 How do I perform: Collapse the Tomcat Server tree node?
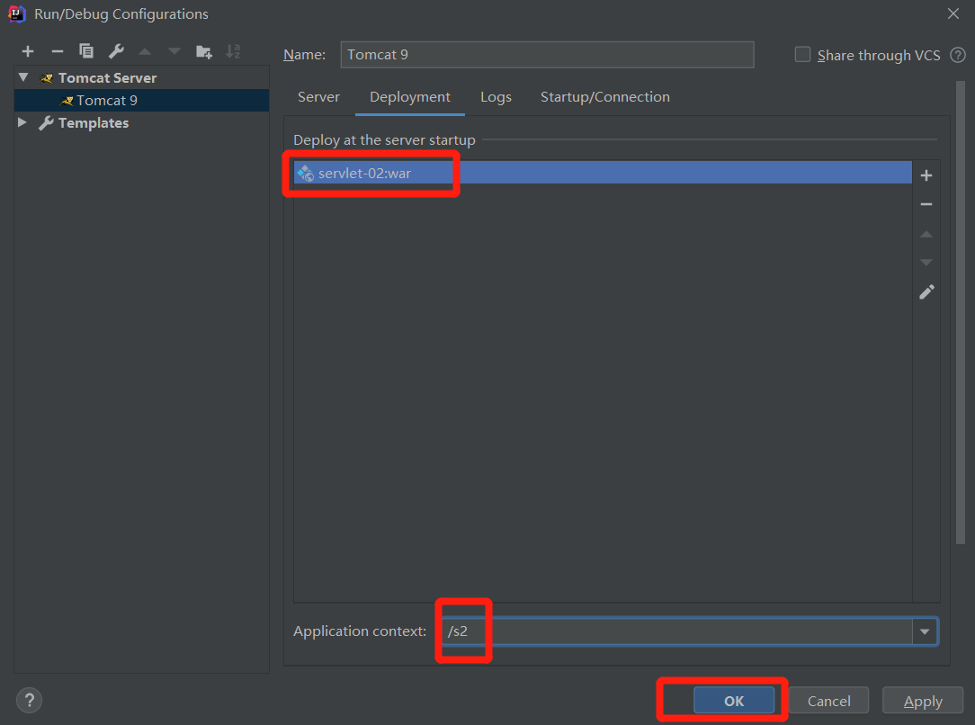click(23, 77)
